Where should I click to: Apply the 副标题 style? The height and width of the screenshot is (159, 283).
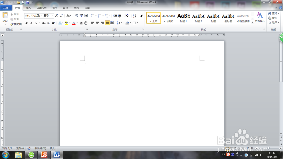[228, 18]
